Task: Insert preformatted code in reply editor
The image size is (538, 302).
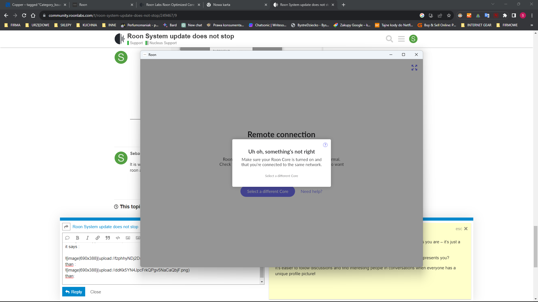Action: 118,238
